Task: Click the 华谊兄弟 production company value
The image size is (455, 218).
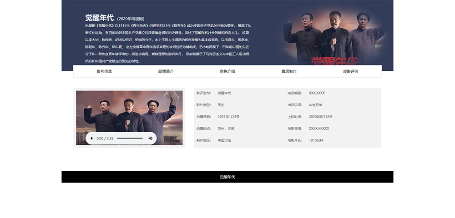Action: click(x=315, y=105)
